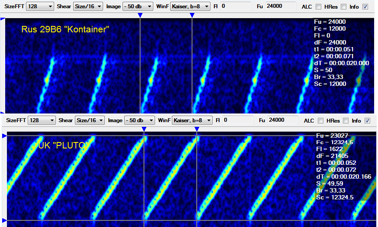Open Image -50 db dropdown in bottom panel
Screen dimensions: 378x227
coord(139,120)
